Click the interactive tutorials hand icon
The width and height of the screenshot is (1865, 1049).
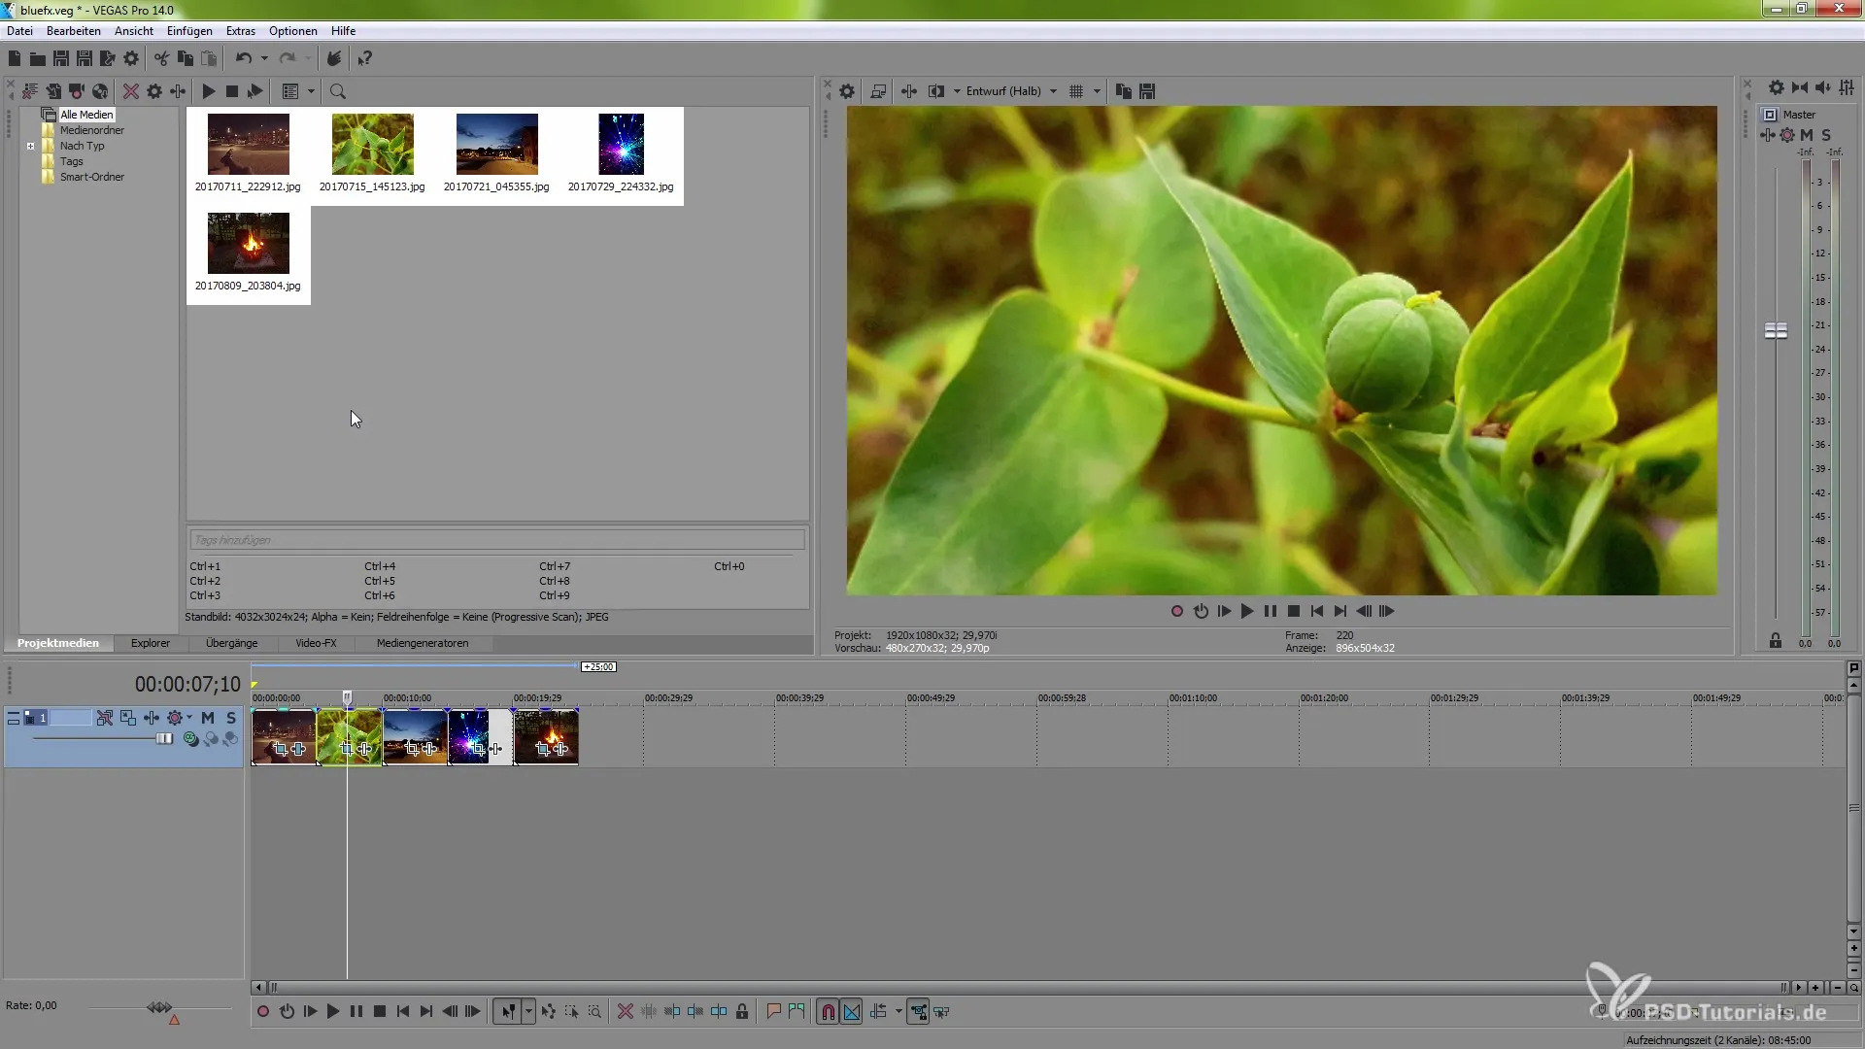coord(333,58)
